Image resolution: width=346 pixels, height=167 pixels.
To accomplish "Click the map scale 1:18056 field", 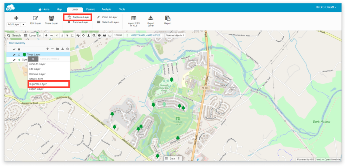I will click(118, 35).
